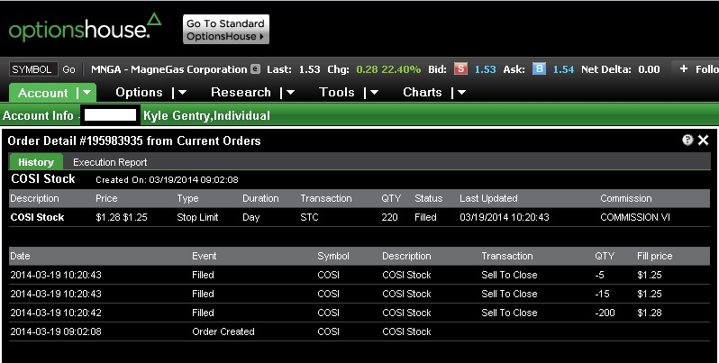Screen dimensions: 719x363
Task: Click Go To Standard OptionsHouse button
Action: (x=225, y=30)
